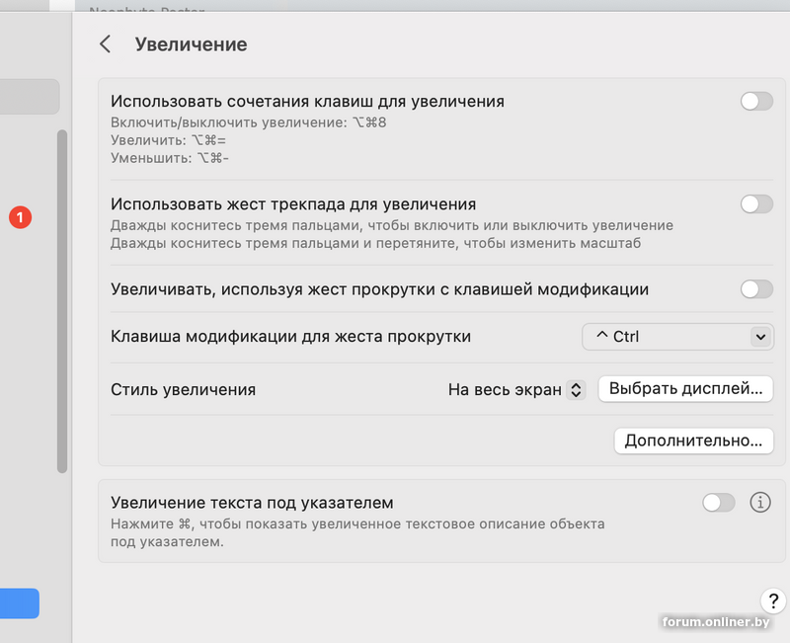The width and height of the screenshot is (790, 643).
Task: Click the Выбрать дисплей… button
Action: click(x=685, y=389)
